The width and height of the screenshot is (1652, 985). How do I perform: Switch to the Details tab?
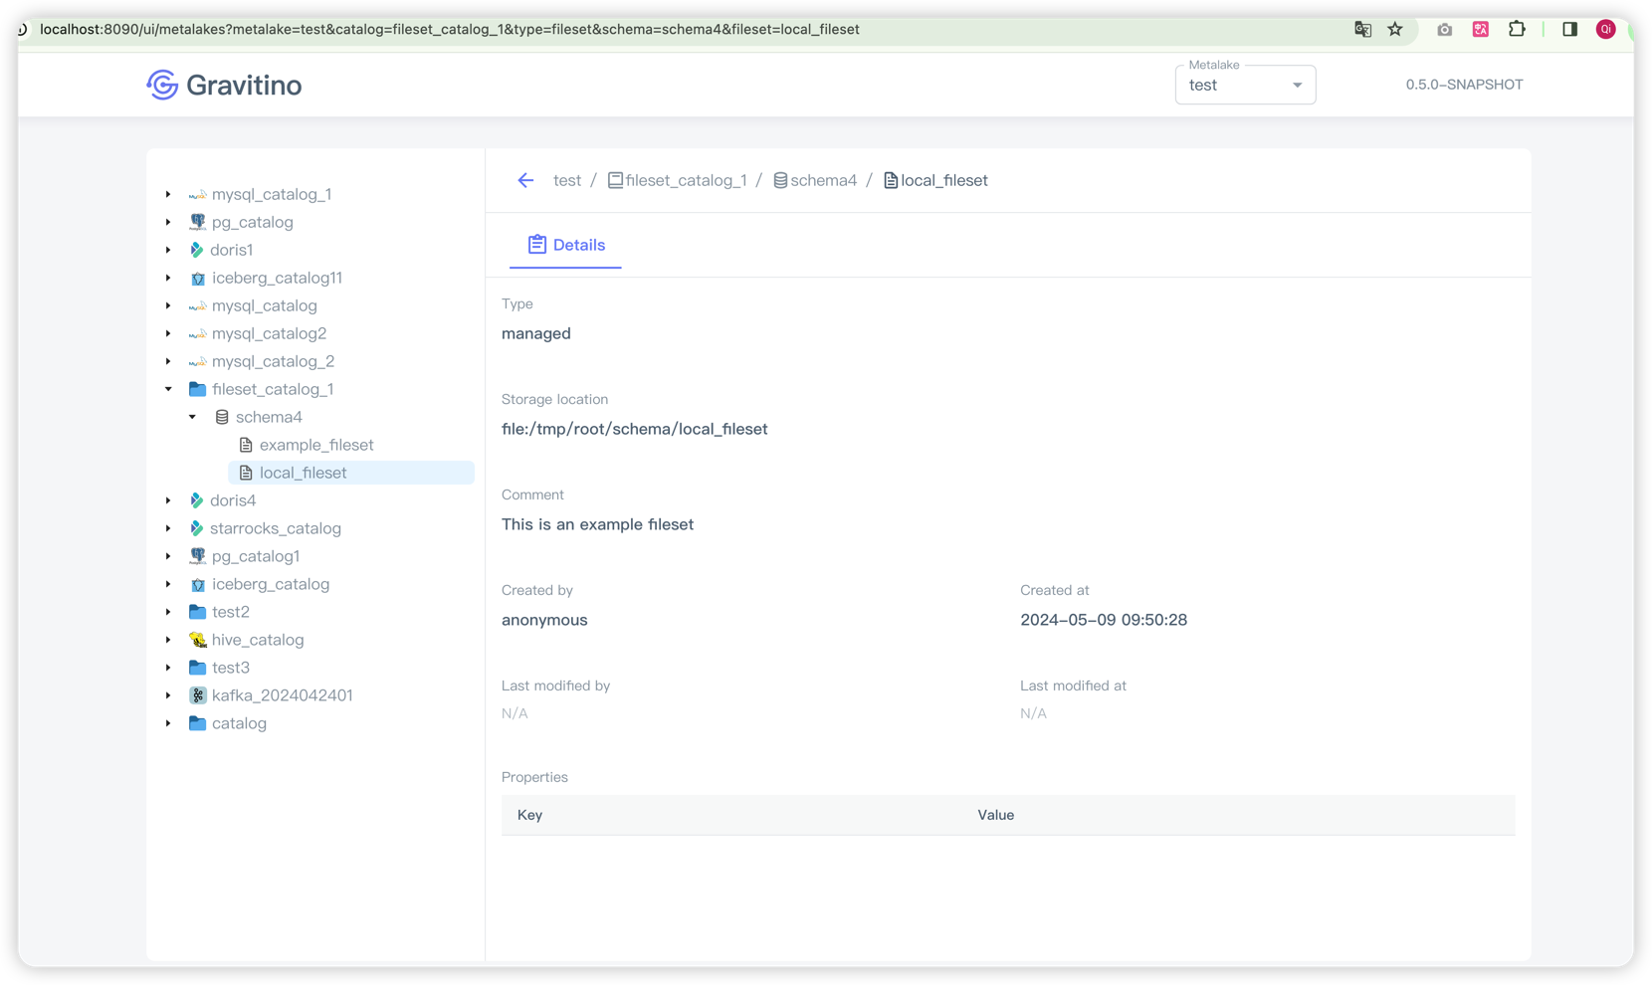565,245
